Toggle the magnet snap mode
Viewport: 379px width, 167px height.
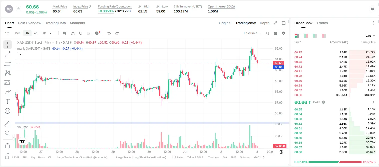tap(8, 146)
